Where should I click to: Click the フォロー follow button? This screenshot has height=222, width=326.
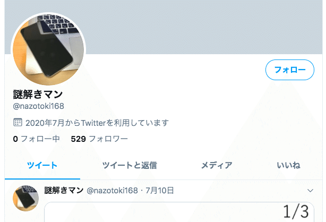pos(289,70)
